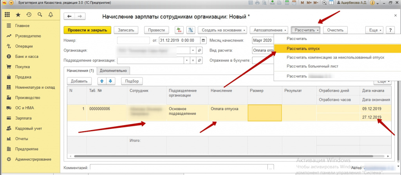Screen dimensions: 401x175
Task: Click the 0000000006 Таб. № cell
Action: pyautogui.click(x=107, y=113)
